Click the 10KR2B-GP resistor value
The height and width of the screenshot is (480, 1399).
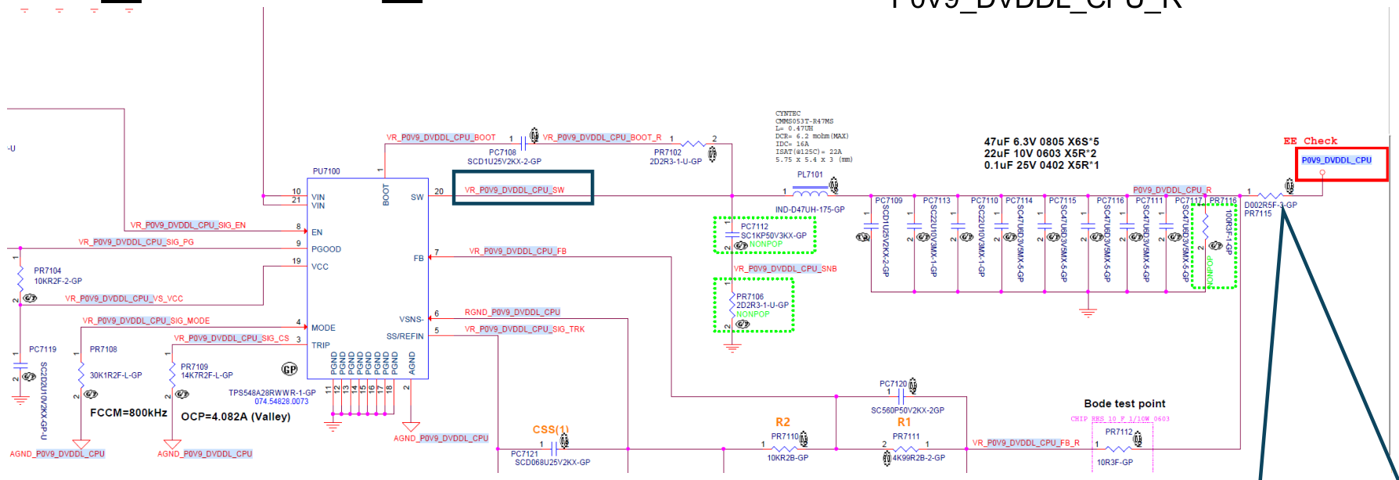point(788,458)
